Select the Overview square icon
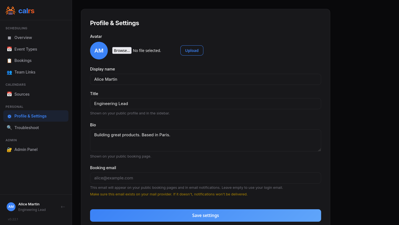Image resolution: width=399 pixels, height=225 pixels. (x=9, y=38)
